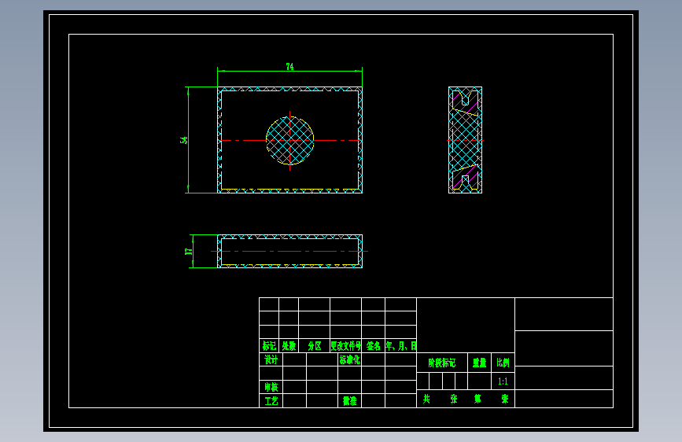Click the 工艺 label in title block
The width and height of the screenshot is (682, 442).
click(x=271, y=400)
